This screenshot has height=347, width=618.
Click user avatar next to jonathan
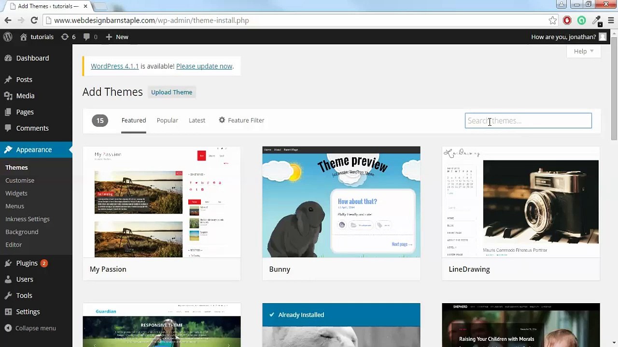603,37
